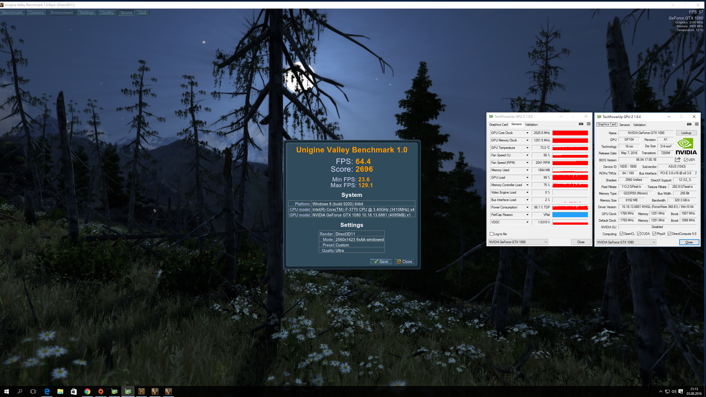Viewport: 706px width, 397px height.
Task: Expand the GPU Memory Clock sensor dropdown
Action: pyautogui.click(x=527, y=140)
